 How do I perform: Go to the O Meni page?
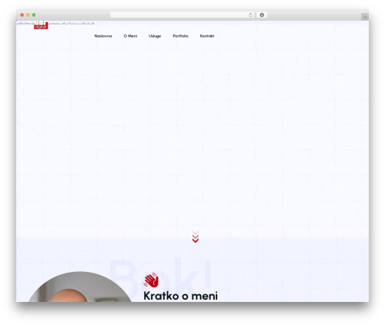coord(130,36)
